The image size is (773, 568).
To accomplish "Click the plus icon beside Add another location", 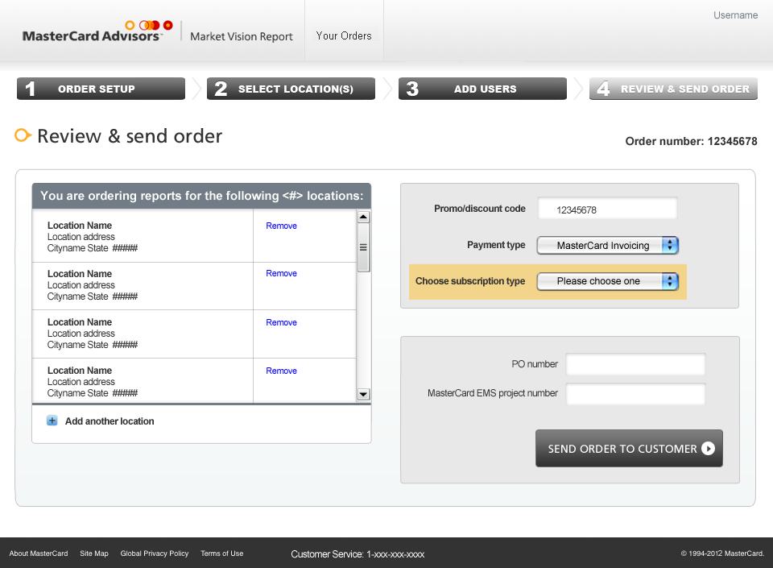I will point(52,421).
